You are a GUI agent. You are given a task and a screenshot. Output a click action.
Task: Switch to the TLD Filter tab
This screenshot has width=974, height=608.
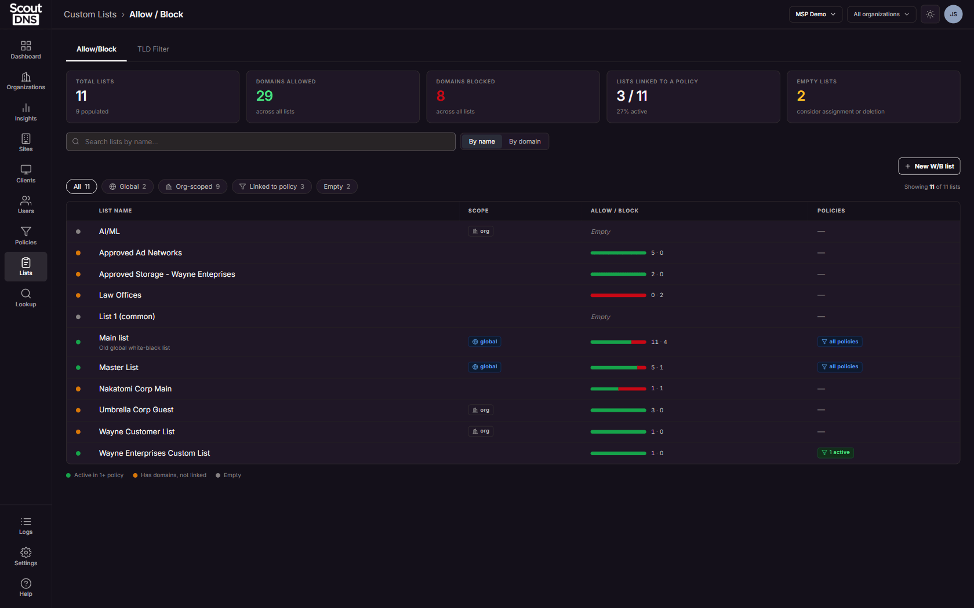tap(153, 49)
